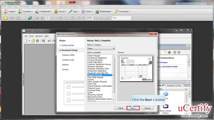
Task: Click the Open folder icon in LiveCycle
Action: click(x=33, y=41)
